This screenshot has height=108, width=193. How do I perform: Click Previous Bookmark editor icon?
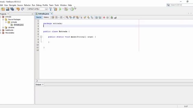click(x=85, y=17)
